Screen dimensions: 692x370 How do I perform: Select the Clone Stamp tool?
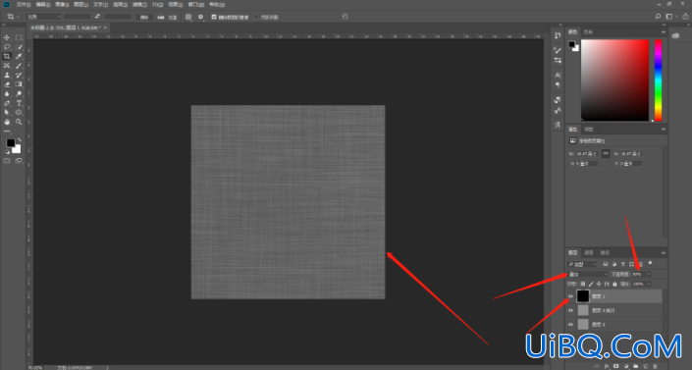coord(7,75)
